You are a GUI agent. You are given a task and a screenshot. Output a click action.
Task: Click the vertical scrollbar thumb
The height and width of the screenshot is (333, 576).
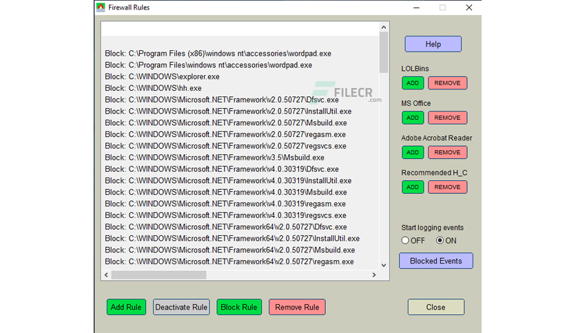pyautogui.click(x=384, y=52)
